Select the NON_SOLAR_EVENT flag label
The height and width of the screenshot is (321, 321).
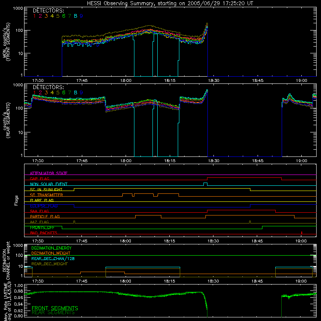pos(49,184)
